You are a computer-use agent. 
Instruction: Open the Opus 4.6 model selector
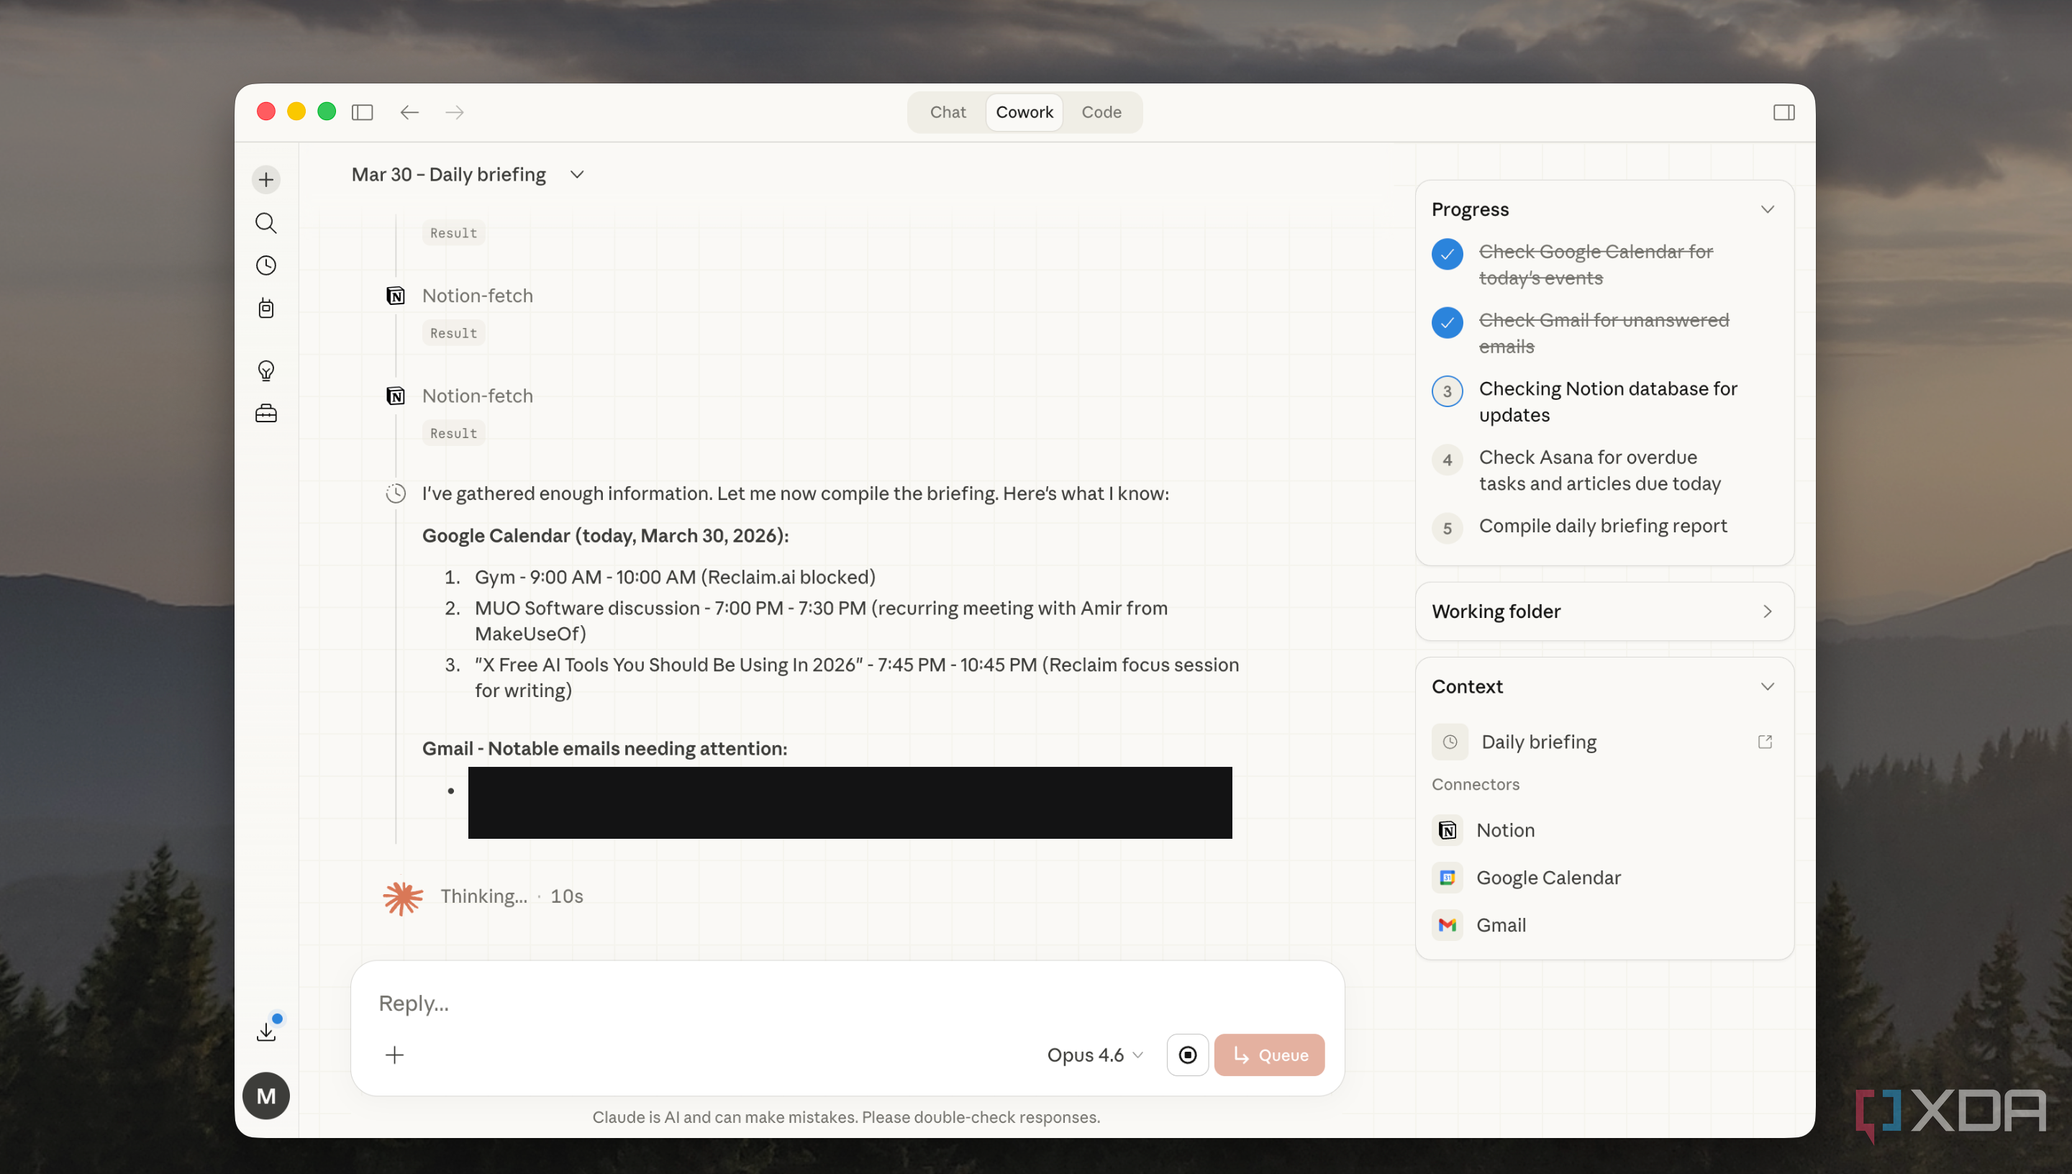click(1095, 1055)
